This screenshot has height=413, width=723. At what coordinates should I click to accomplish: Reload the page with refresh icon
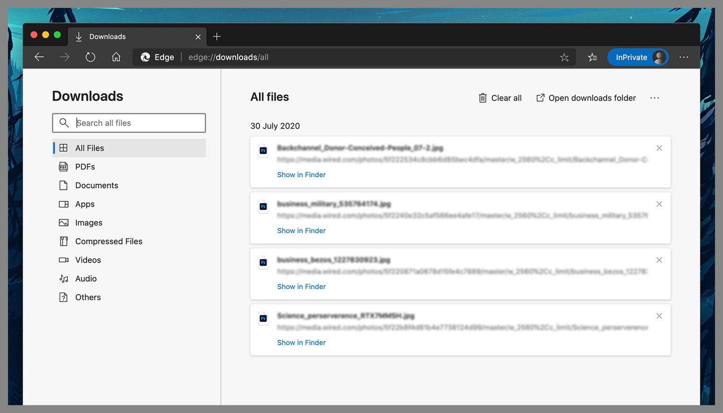tap(90, 57)
